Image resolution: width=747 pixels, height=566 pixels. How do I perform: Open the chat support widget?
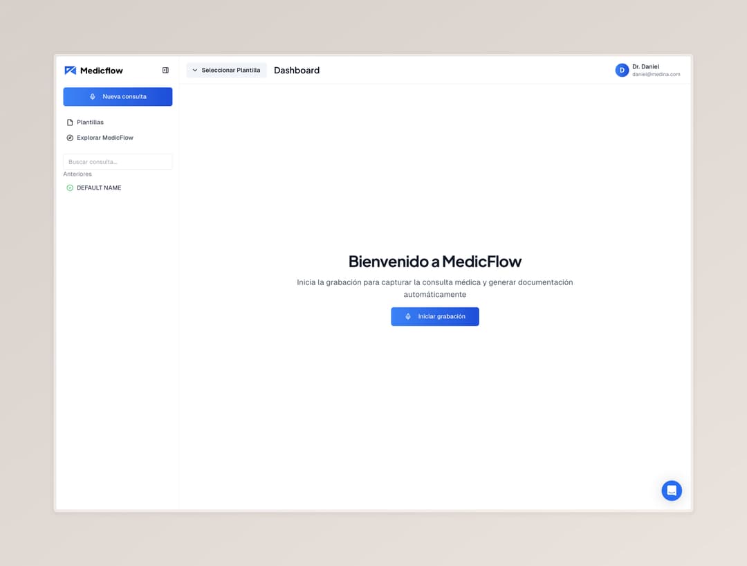coord(671,491)
